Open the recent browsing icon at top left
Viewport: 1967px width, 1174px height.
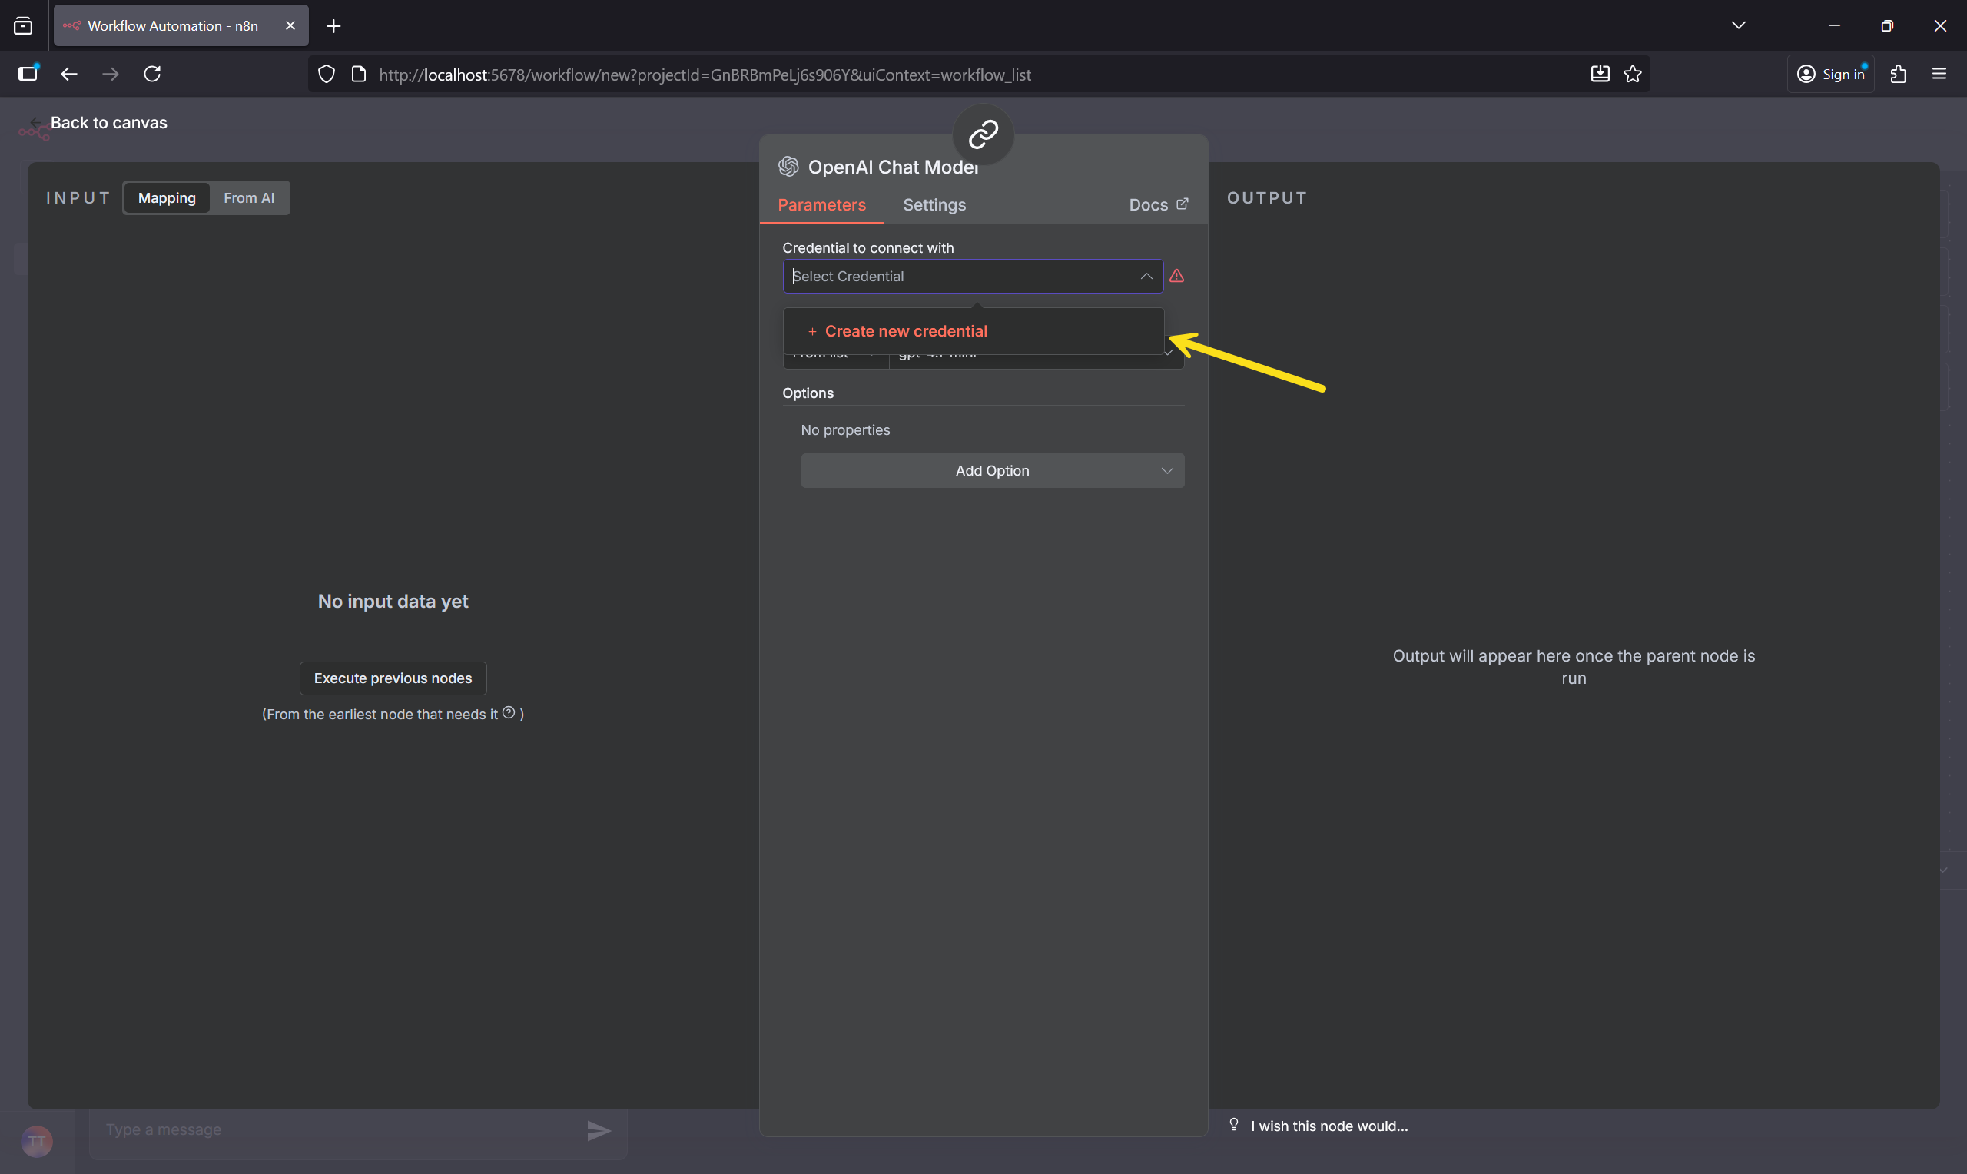pyautogui.click(x=24, y=26)
